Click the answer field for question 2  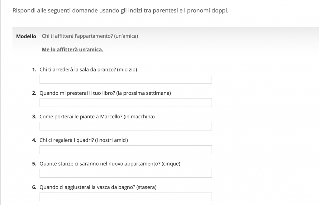coord(126,102)
